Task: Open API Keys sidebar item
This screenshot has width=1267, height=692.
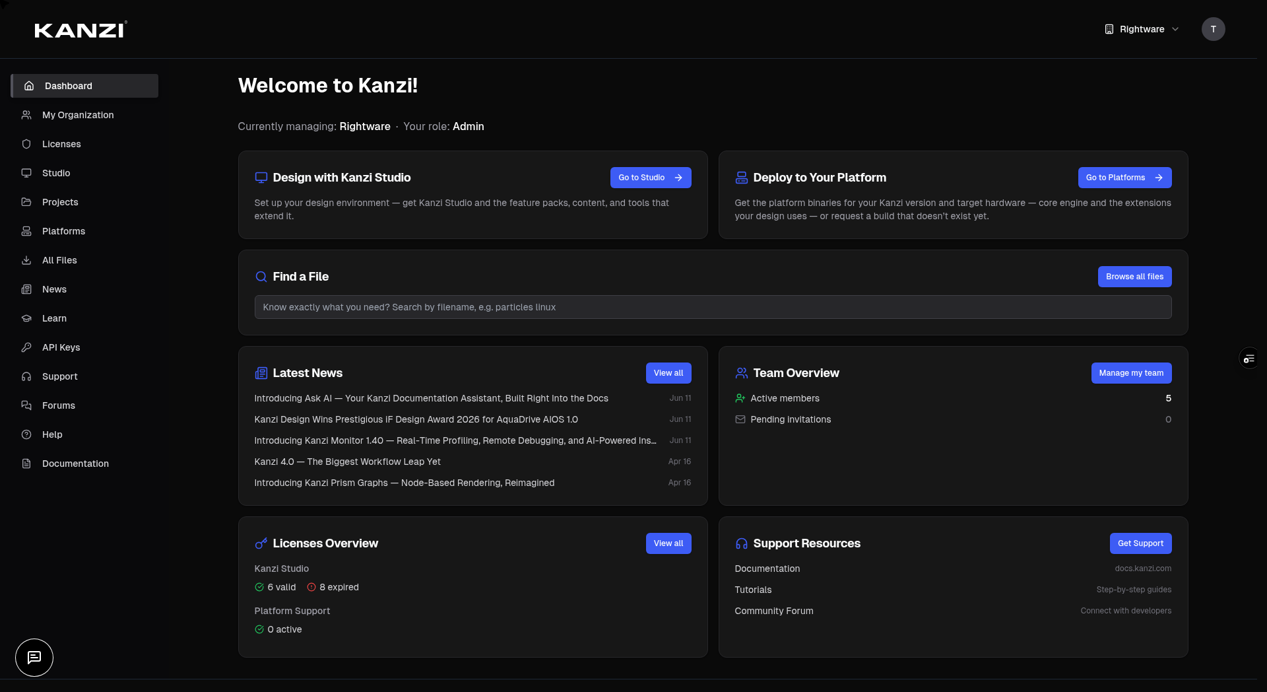Action: pyautogui.click(x=84, y=347)
